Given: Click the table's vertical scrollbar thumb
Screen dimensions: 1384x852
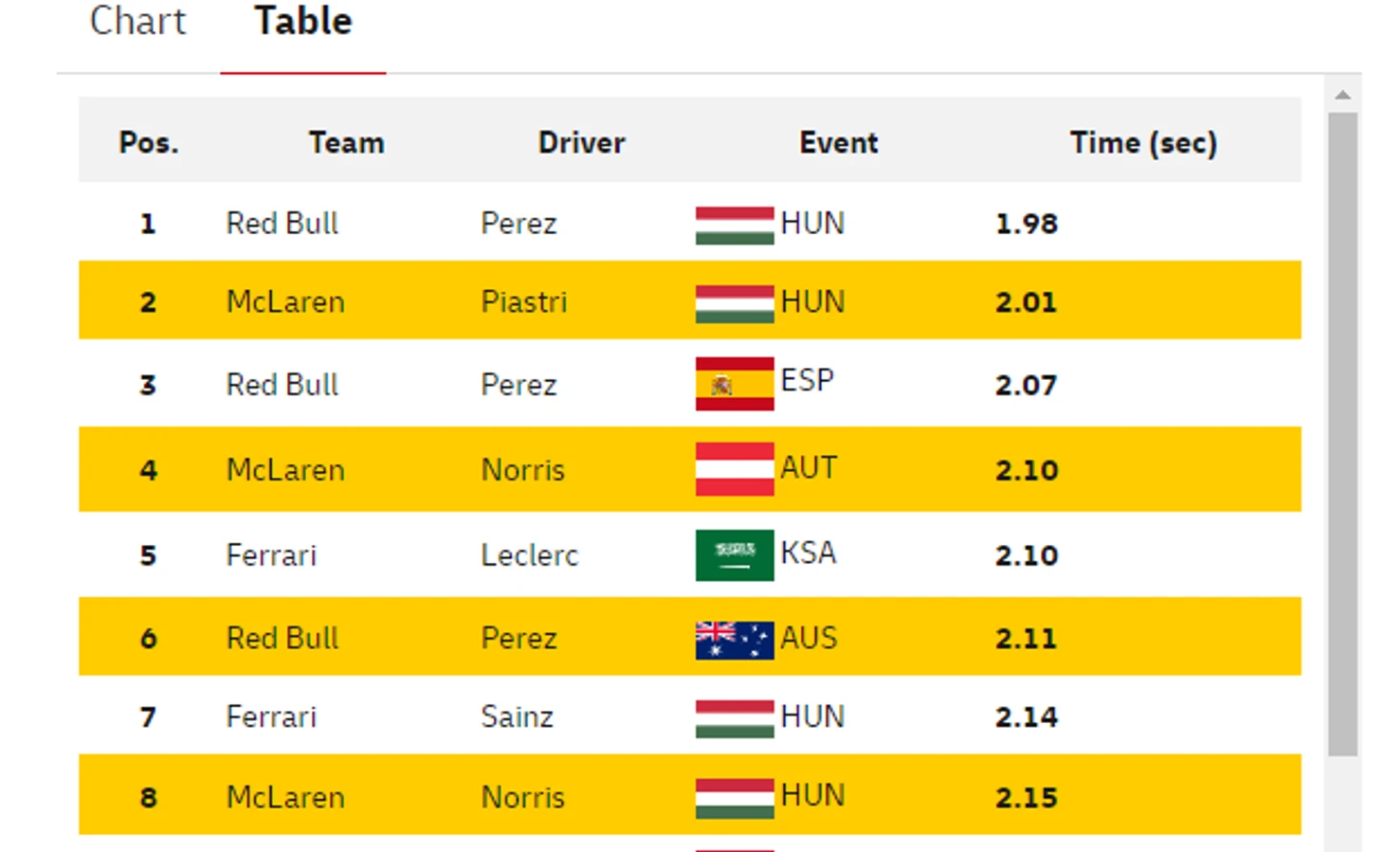Looking at the screenshot, I should point(1342,434).
